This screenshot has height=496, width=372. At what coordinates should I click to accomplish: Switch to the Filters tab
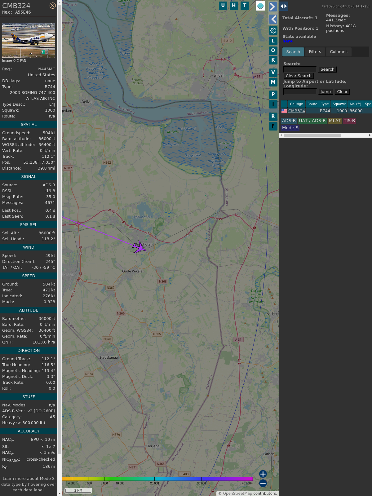click(x=315, y=52)
